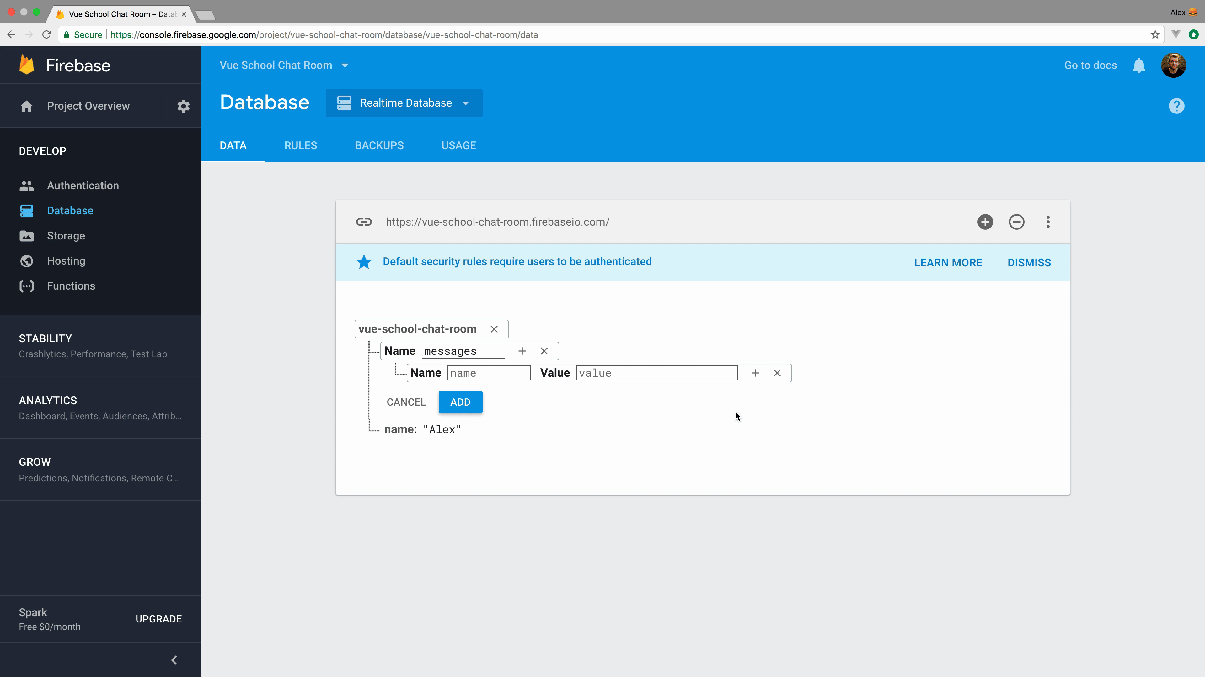Click the help question mark icon
Image resolution: width=1205 pixels, height=677 pixels.
(1176, 106)
